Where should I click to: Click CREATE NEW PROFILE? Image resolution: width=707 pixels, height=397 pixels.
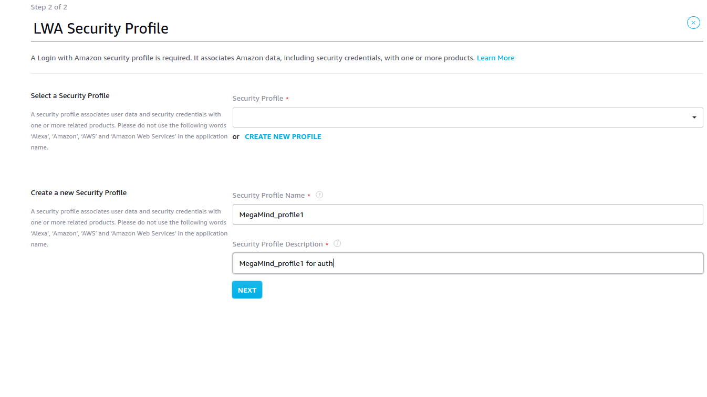coord(283,136)
